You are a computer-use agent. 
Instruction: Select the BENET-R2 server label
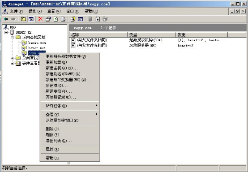click(24, 32)
